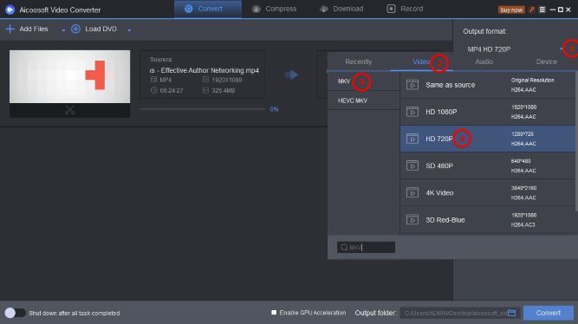Image resolution: width=578 pixels, height=324 pixels.
Task: Click the conversion progress bar
Action: (x=203, y=109)
